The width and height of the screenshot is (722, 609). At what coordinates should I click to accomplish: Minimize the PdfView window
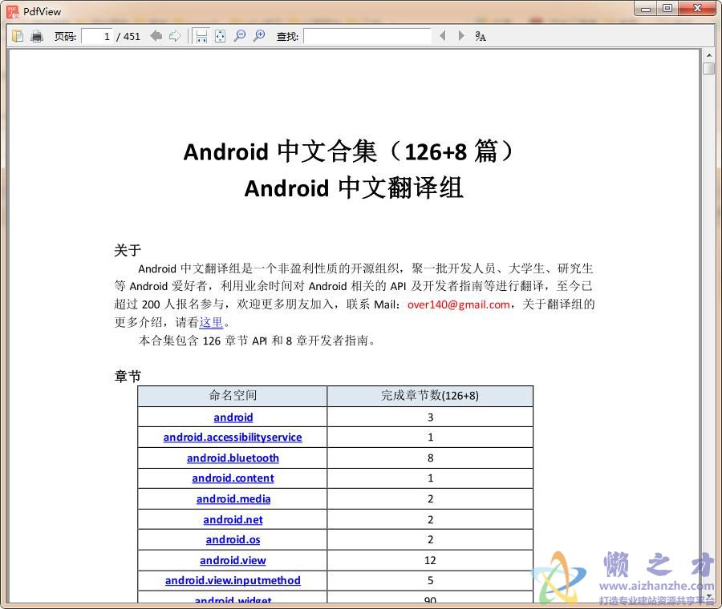point(646,9)
